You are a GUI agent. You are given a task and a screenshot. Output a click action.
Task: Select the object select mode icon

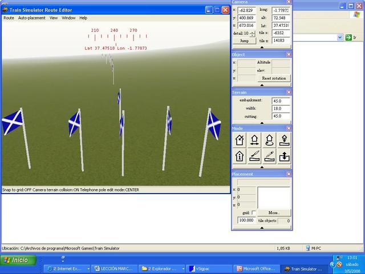(x=240, y=140)
